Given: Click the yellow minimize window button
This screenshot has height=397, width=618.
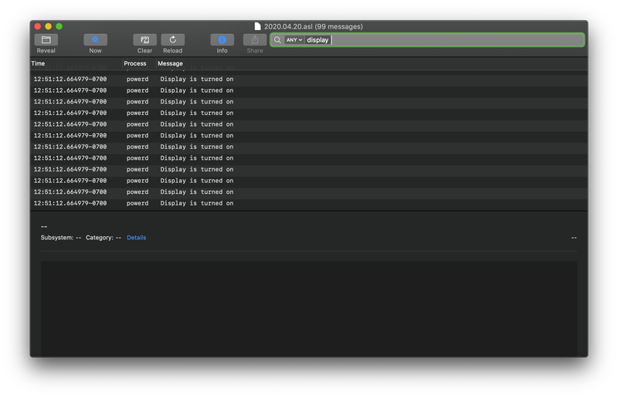Looking at the screenshot, I should coord(48,26).
